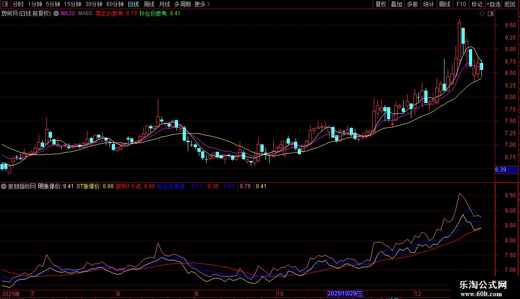
Task: Select the 1分钟 timeframe
Action: (35, 4)
